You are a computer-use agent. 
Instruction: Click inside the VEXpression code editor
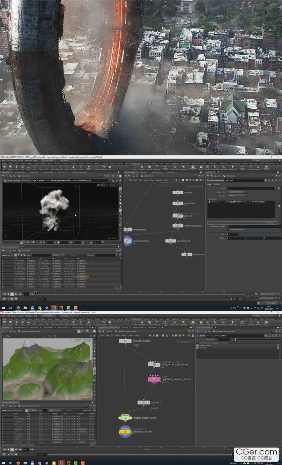click(241, 210)
